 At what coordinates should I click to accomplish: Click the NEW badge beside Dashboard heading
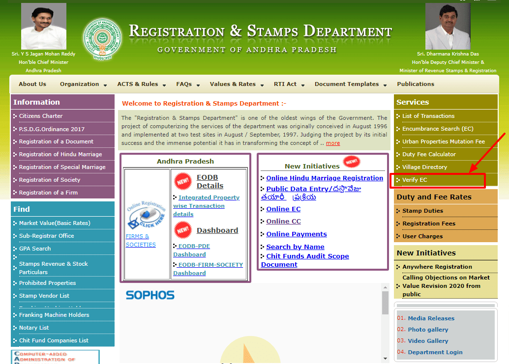[x=183, y=230]
